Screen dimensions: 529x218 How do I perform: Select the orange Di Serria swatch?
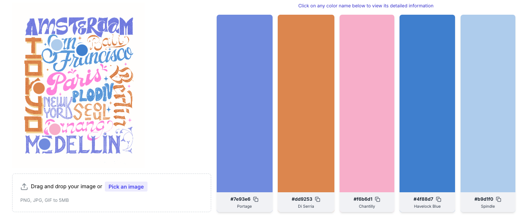click(x=306, y=103)
